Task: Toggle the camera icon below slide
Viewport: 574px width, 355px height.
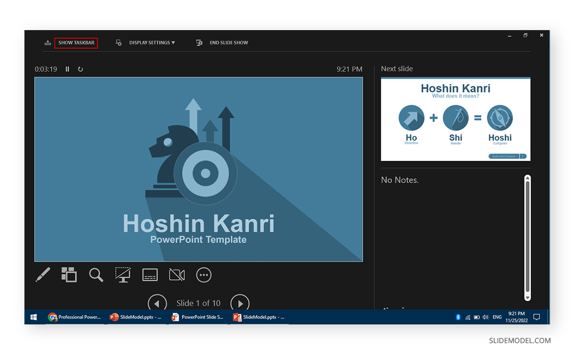Action: tap(177, 275)
